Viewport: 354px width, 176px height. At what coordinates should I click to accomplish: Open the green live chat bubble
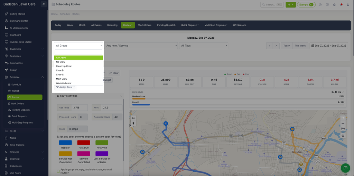345,168
